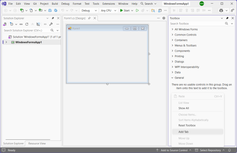Open the Any CPU platform dropdown
The image size is (237, 153).
(x=109, y=10)
